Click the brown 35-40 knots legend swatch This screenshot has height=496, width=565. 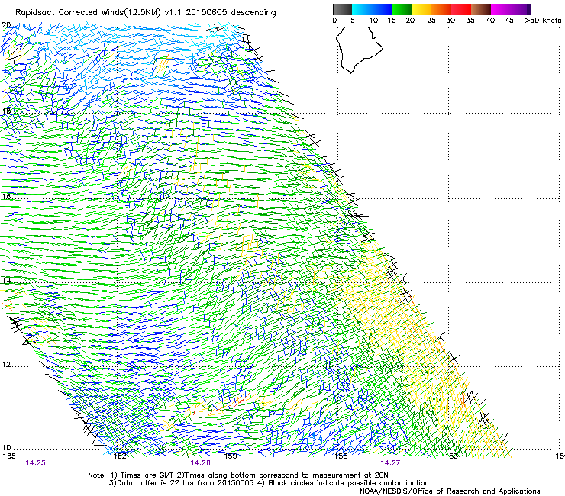481,9
